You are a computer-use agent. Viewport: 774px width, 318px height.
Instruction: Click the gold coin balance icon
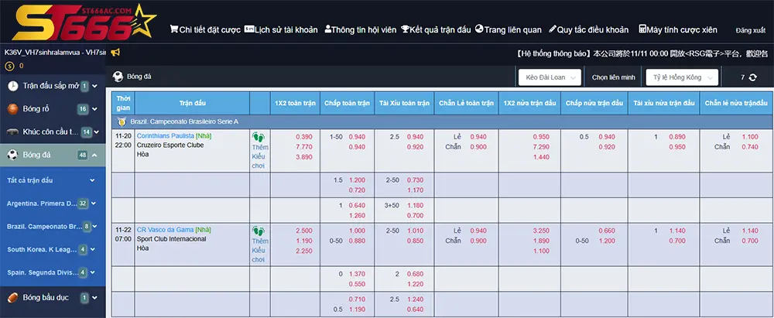pos(9,66)
